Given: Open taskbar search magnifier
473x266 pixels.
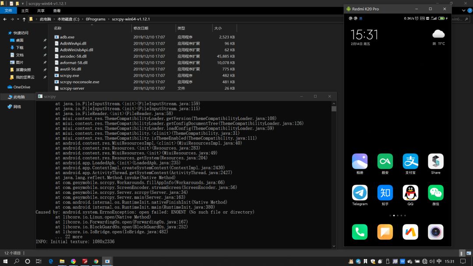Looking at the screenshot, I should click(16, 261).
